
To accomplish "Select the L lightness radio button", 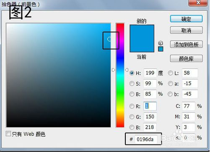I will tap(170, 73).
